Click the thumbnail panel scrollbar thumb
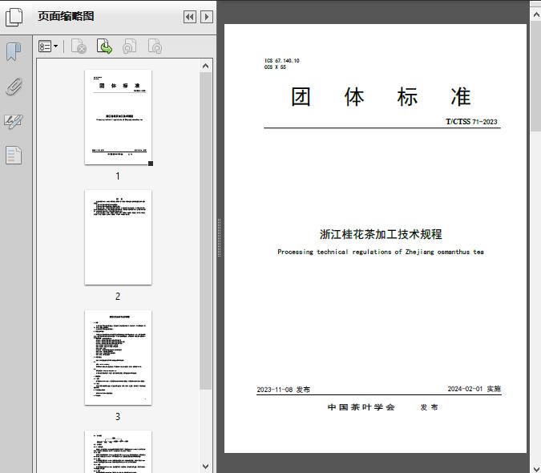The image size is (541, 473). (x=206, y=230)
